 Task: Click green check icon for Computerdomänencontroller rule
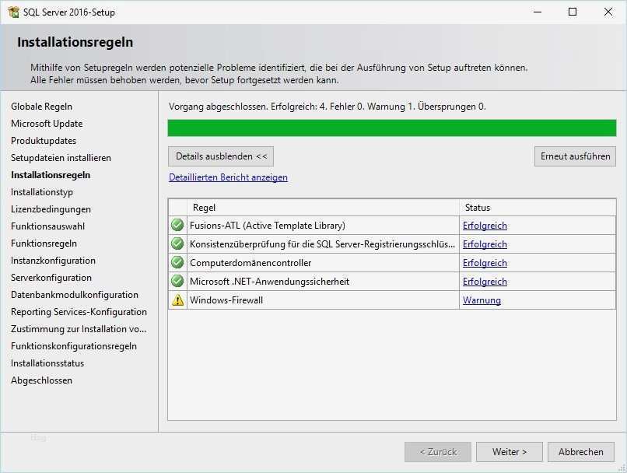tap(177, 263)
